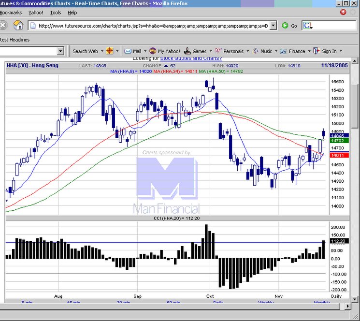Image resolution: width=360 pixels, height=321 pixels.
Task: Click the Sign In door icon
Action: tap(317, 51)
